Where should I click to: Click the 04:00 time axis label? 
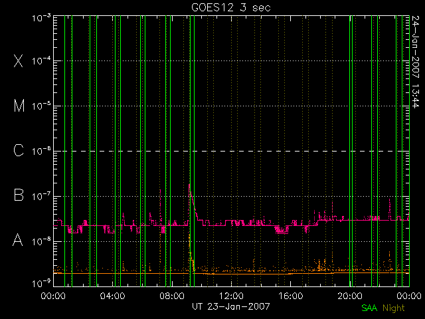[x=112, y=296]
